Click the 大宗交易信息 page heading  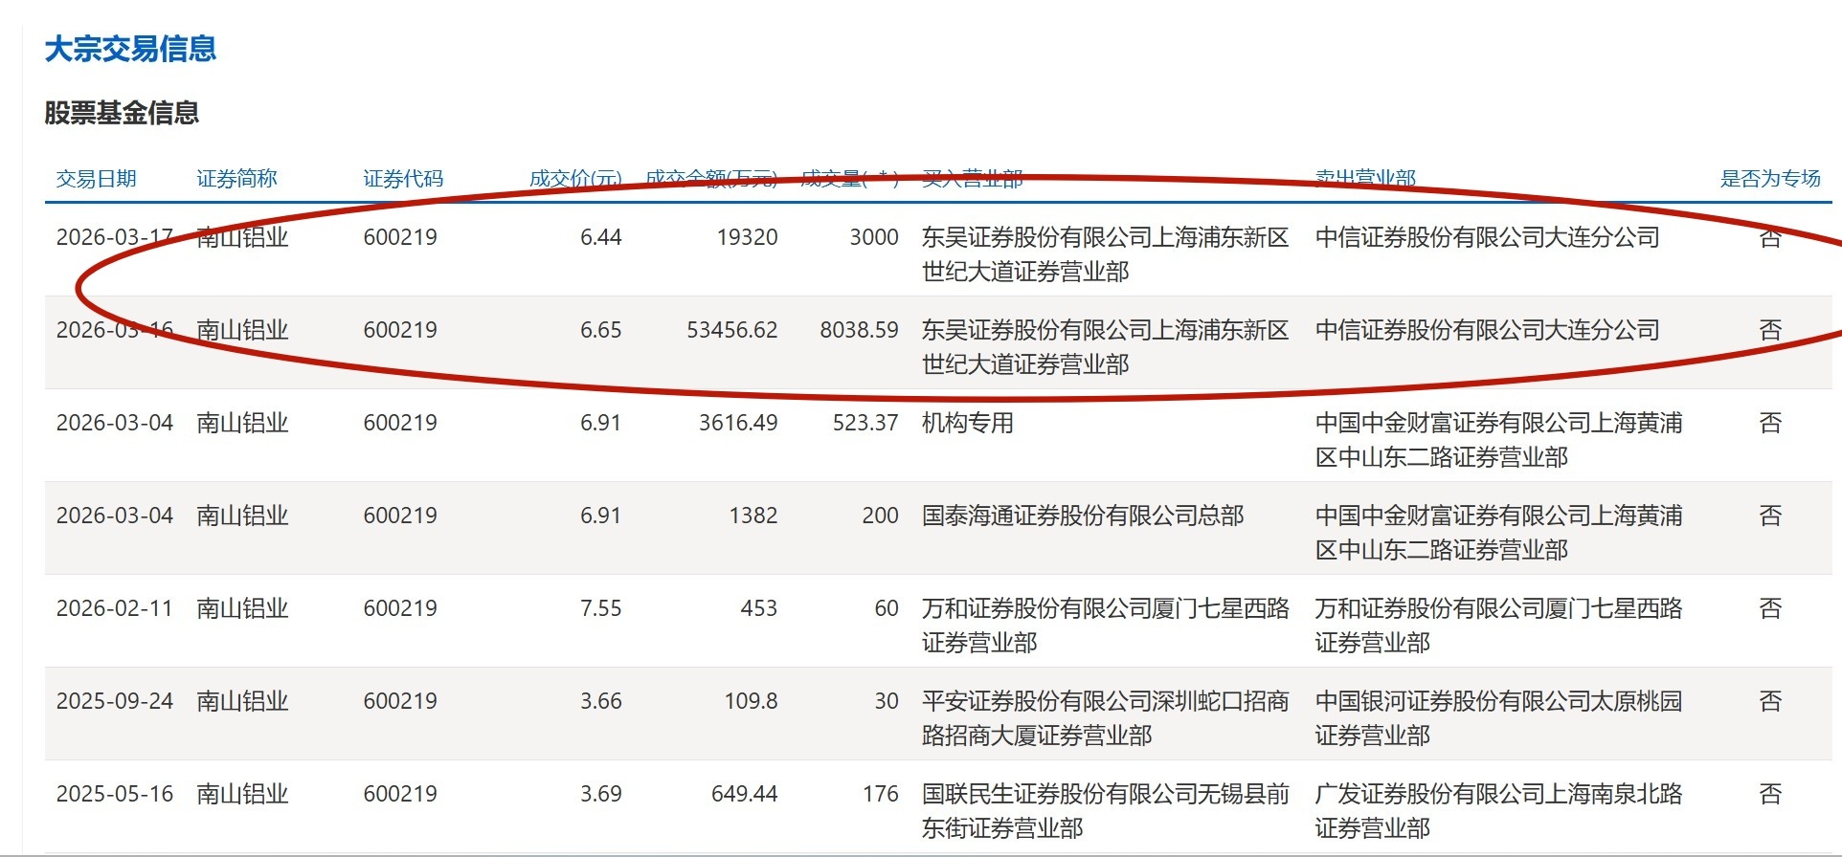(x=130, y=49)
